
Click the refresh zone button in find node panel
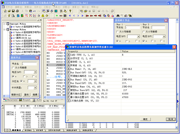(x=16, y=95)
